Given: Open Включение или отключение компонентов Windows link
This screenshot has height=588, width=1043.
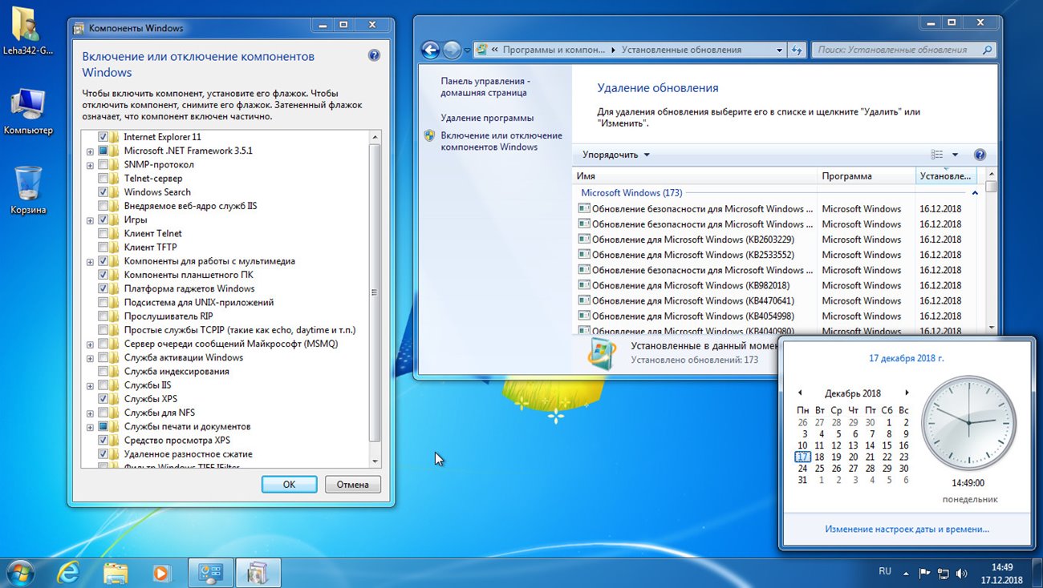Looking at the screenshot, I should click(501, 141).
